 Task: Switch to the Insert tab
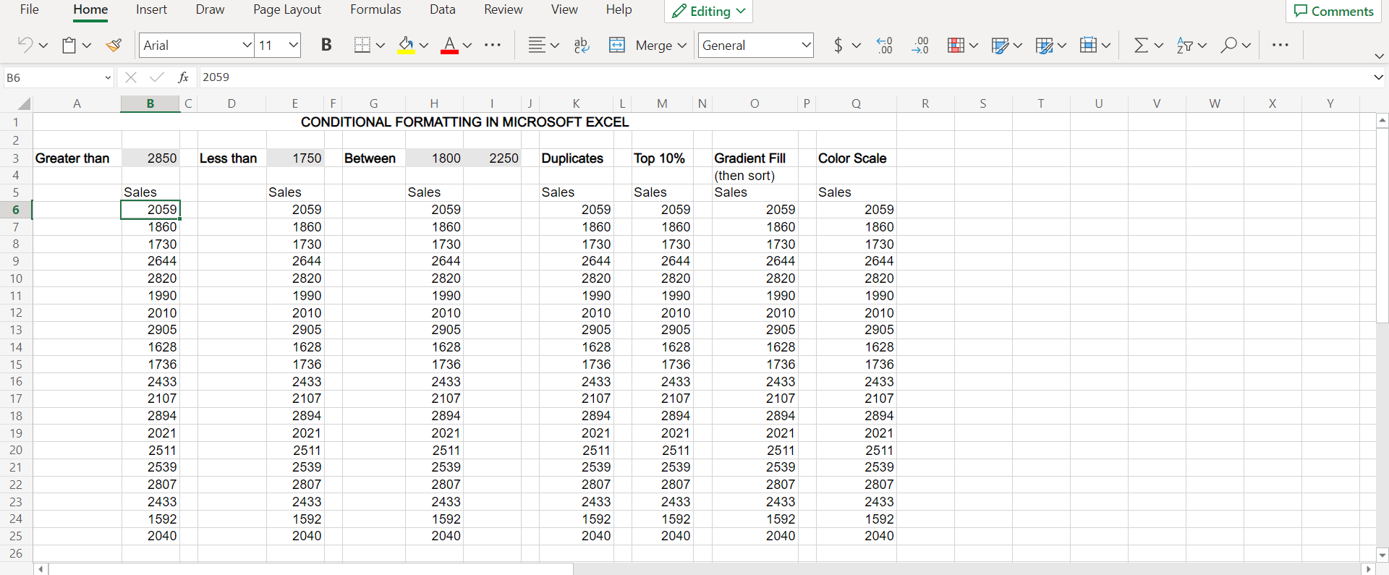[151, 9]
